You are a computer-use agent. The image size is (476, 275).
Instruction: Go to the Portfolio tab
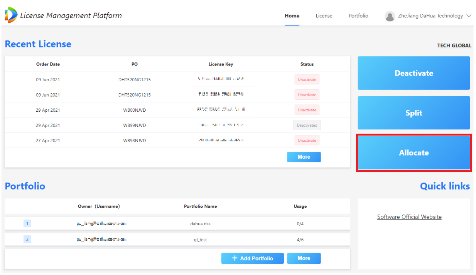[358, 16]
